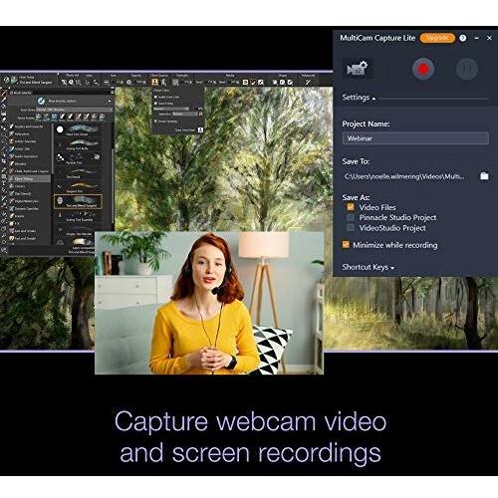Expand the new brushes added arrow
Screen dimensions: 498x498
tap(110, 101)
